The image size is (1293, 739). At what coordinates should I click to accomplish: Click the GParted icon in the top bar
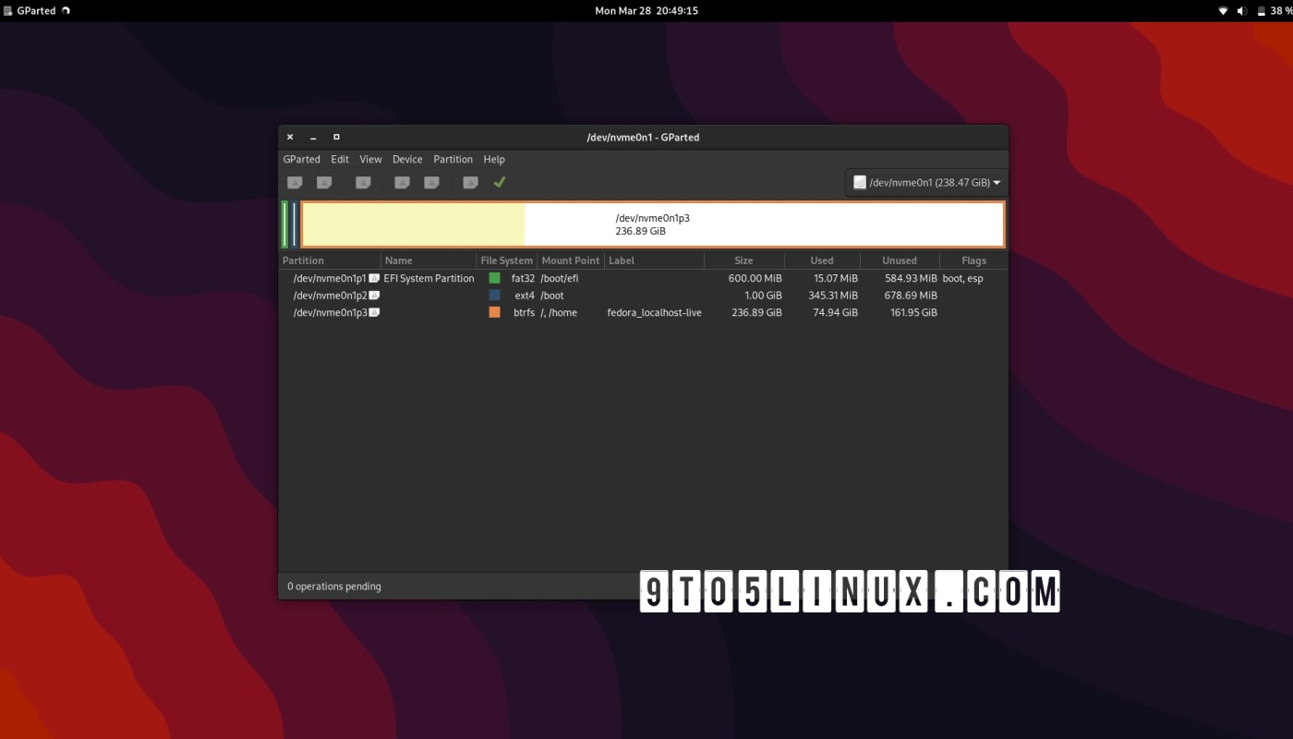pyautogui.click(x=7, y=10)
